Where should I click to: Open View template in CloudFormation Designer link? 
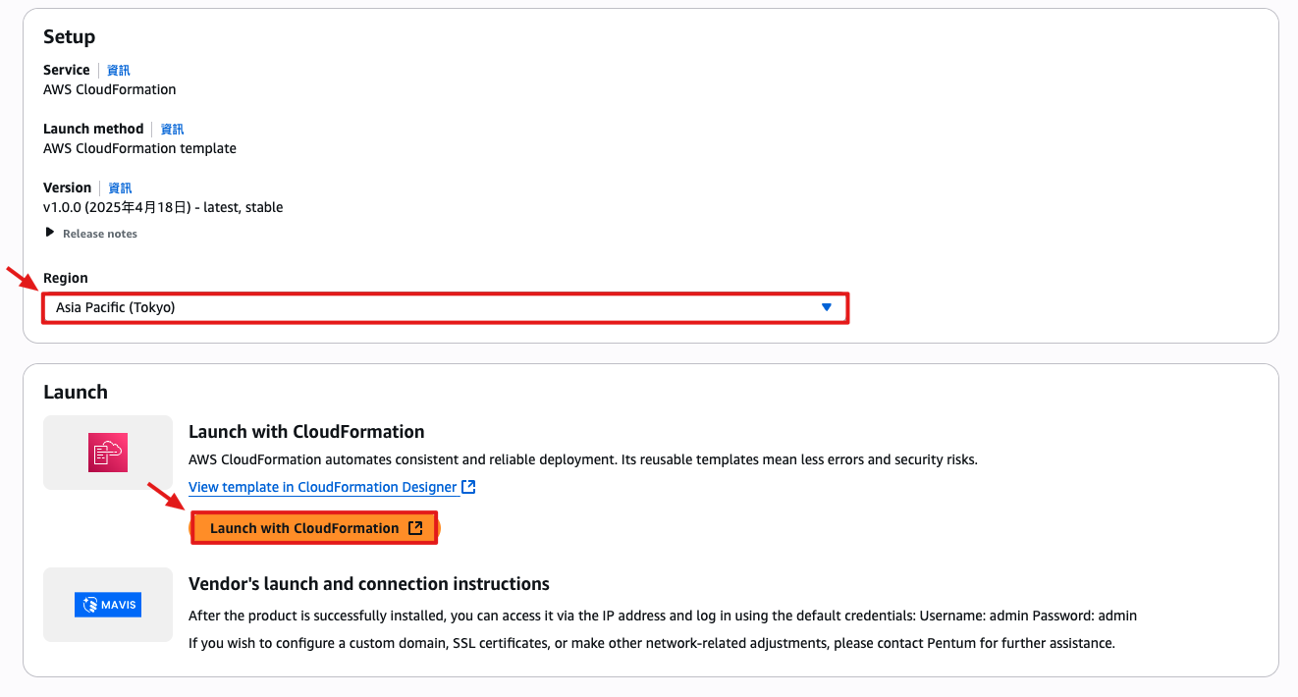[x=322, y=487]
